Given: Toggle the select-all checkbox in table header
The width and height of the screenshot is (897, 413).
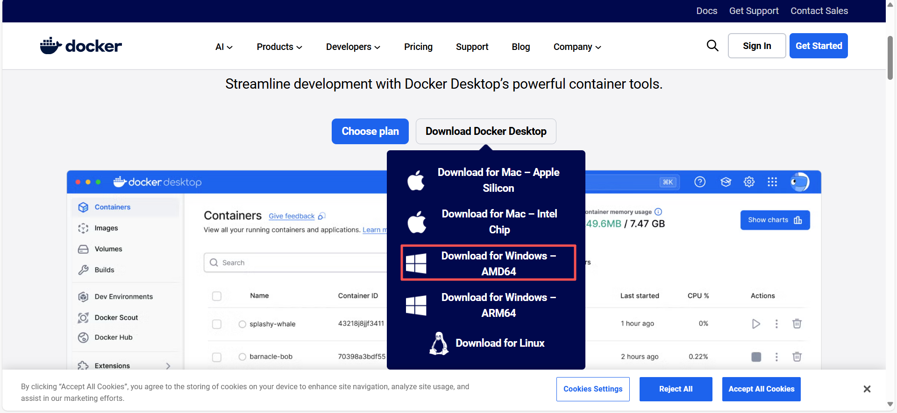Looking at the screenshot, I should tap(217, 296).
